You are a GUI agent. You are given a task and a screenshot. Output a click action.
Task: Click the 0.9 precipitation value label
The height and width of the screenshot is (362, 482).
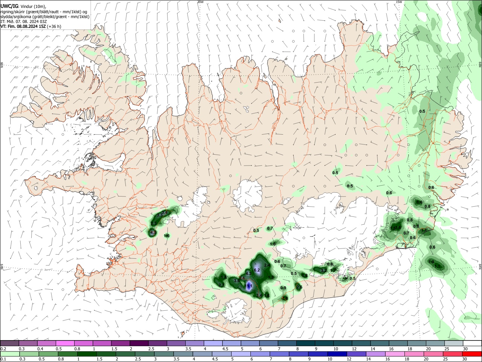283,288
